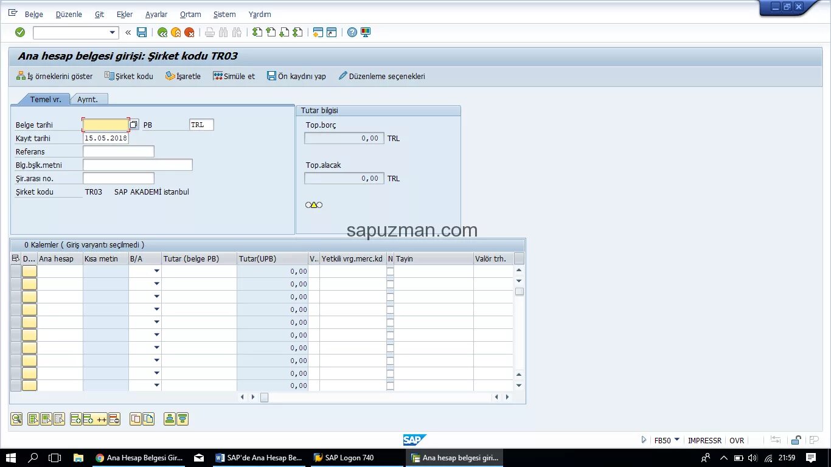
Task: Open the Düzenle menu
Action: point(69,14)
